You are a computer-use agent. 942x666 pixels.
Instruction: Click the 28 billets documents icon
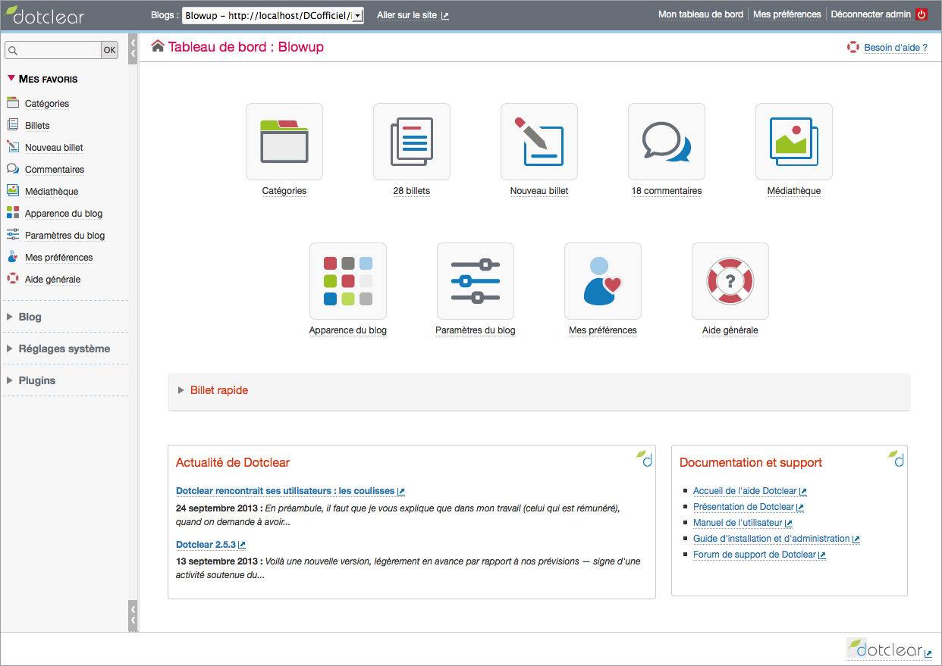(x=412, y=142)
